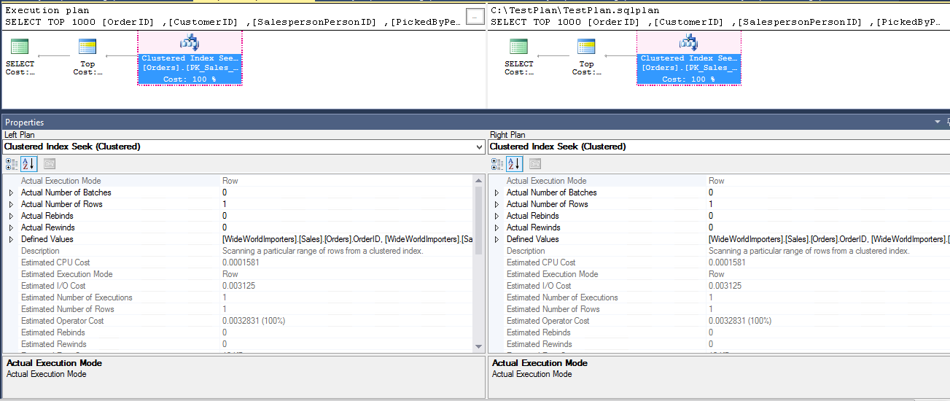Select Description row in Left Plan
The height and width of the screenshot is (401, 950).
pyautogui.click(x=238, y=251)
